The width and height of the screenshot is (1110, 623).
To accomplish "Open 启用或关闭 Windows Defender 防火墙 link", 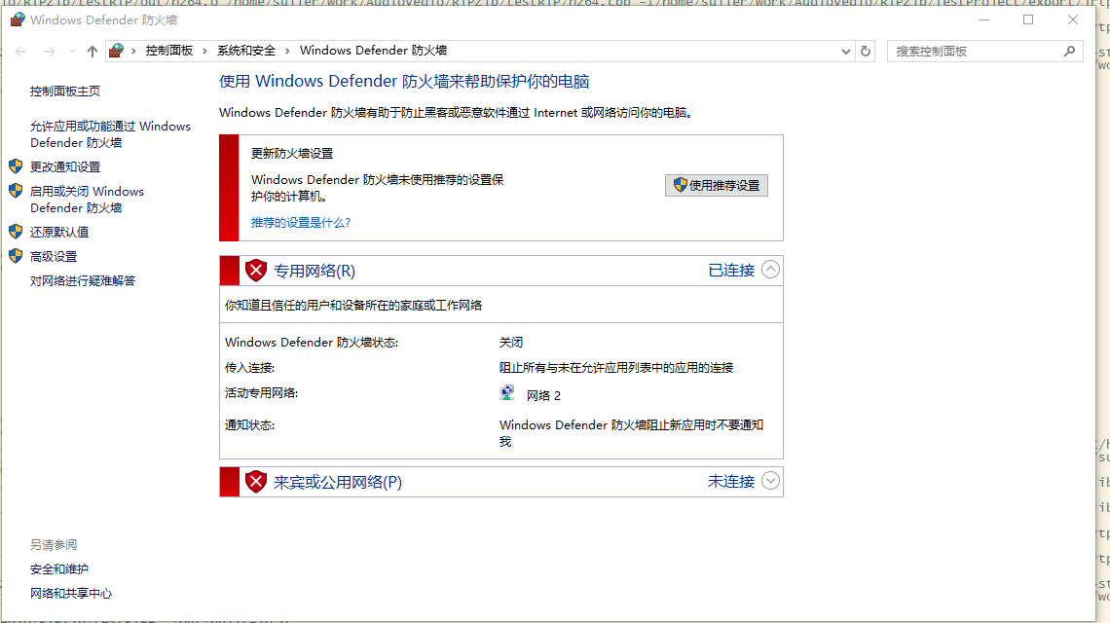I will pyautogui.click(x=87, y=200).
